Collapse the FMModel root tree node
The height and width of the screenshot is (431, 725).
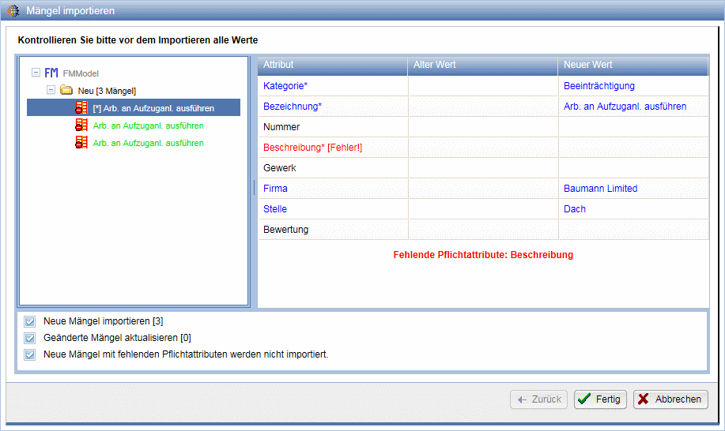36,73
